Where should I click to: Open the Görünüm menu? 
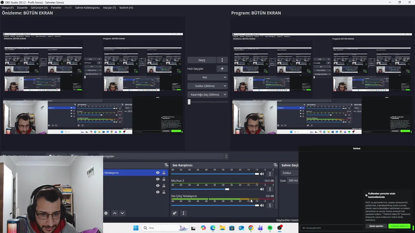pos(39,7)
